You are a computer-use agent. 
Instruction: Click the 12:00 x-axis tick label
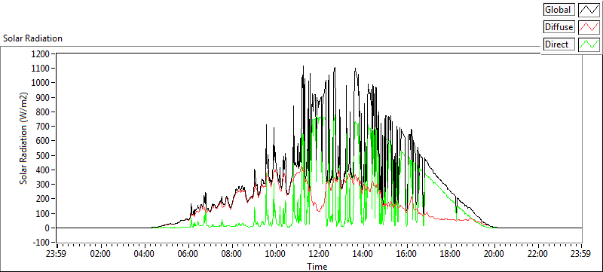tap(320, 254)
